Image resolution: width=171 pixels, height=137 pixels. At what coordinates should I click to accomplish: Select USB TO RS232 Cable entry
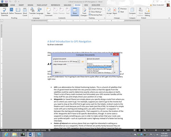(x=99, y=73)
